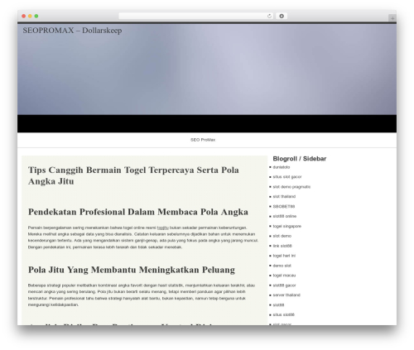Open the situs slot gacor link

coord(287,177)
